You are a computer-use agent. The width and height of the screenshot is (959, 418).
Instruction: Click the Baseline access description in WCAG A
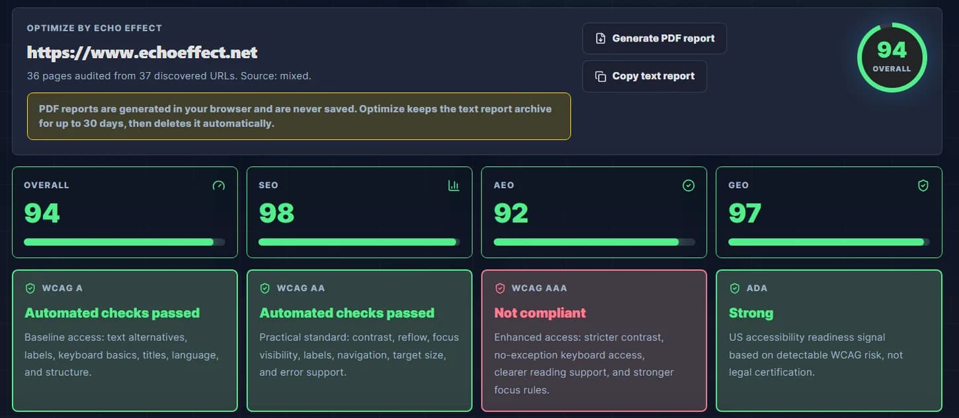pos(122,355)
